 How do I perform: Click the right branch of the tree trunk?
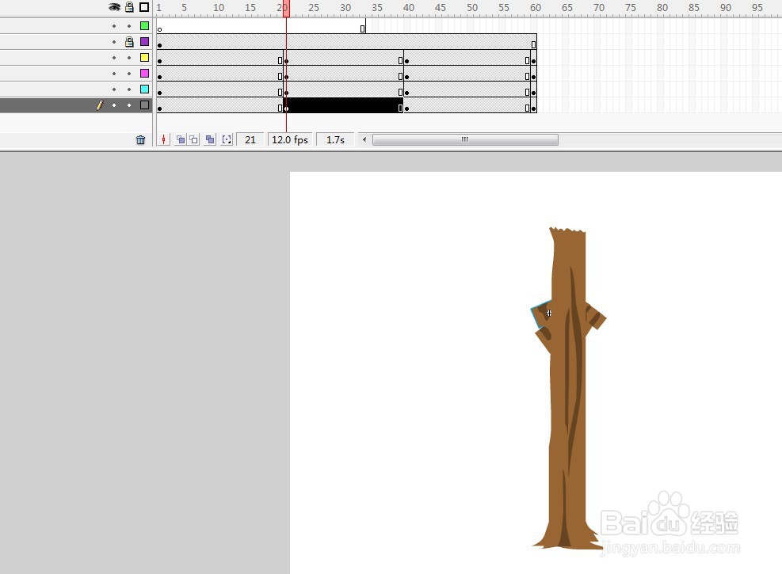point(595,316)
